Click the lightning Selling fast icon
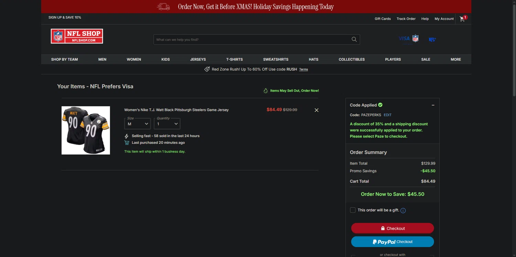Viewport: 516px width, 257px height. [x=127, y=136]
